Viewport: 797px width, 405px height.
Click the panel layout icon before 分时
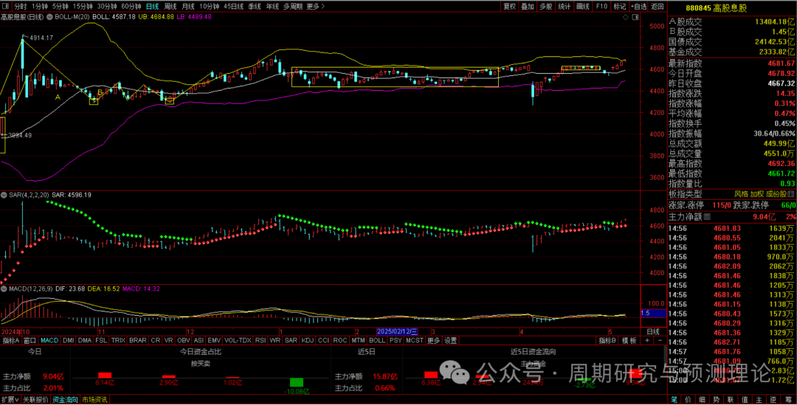[x=6, y=6]
